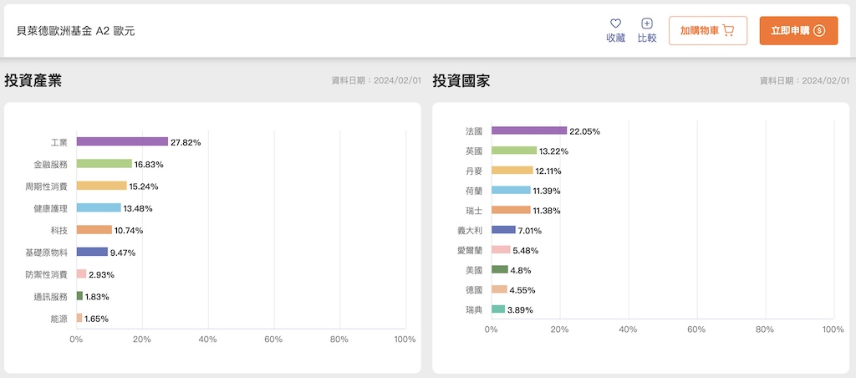Screen dimensions: 856x378
Task: Click the purple 法國 22.05% bar
Action: tap(528, 130)
